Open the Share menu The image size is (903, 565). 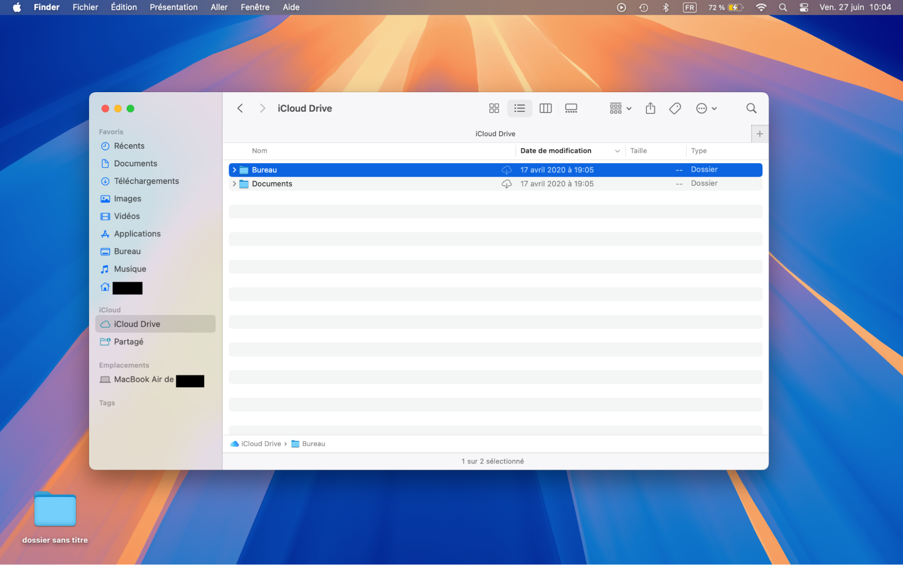coord(650,108)
